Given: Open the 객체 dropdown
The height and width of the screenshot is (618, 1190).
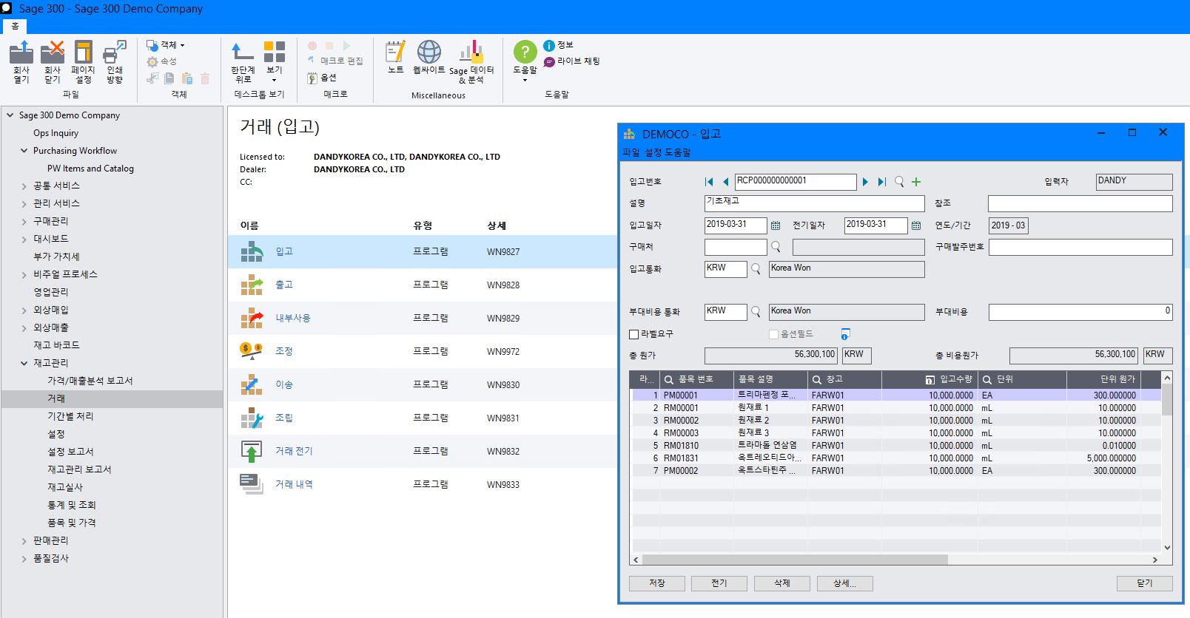Looking at the screenshot, I should [166, 45].
